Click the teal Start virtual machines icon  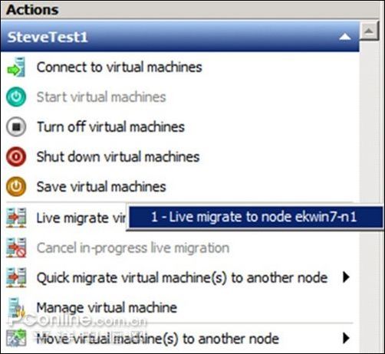click(16, 97)
